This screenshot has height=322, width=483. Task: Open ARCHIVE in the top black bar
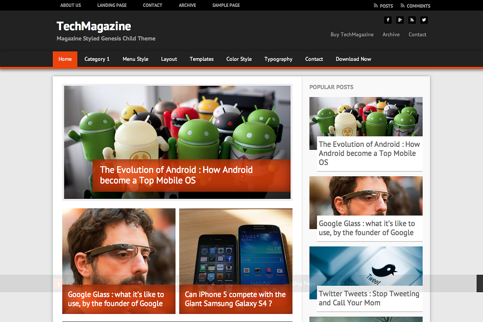coord(188,5)
